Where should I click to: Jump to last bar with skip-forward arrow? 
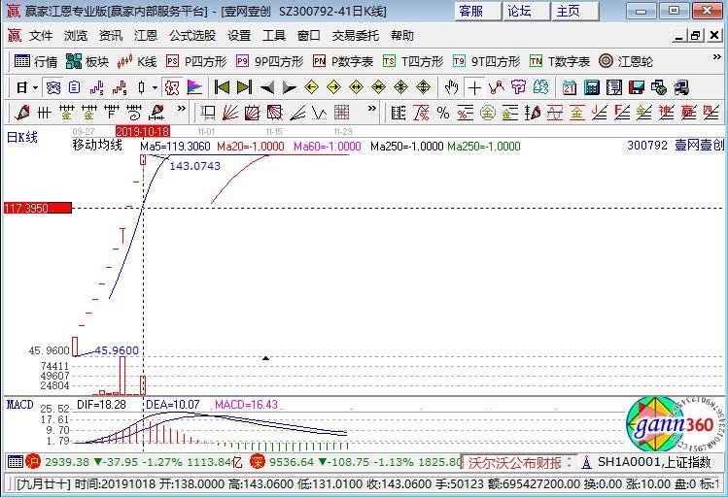pyautogui.click(x=244, y=87)
